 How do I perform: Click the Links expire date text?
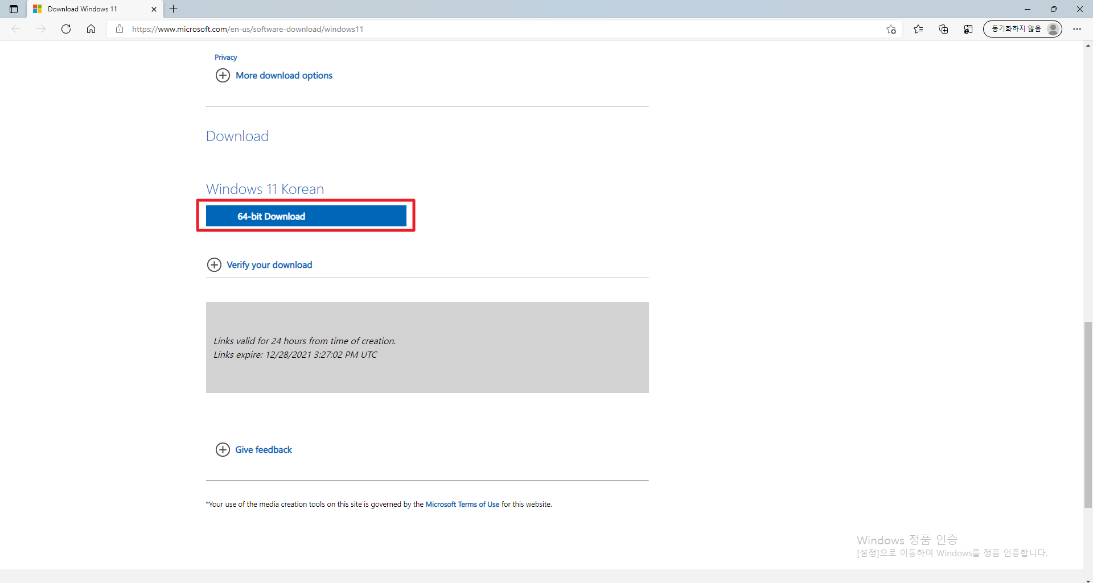point(295,355)
